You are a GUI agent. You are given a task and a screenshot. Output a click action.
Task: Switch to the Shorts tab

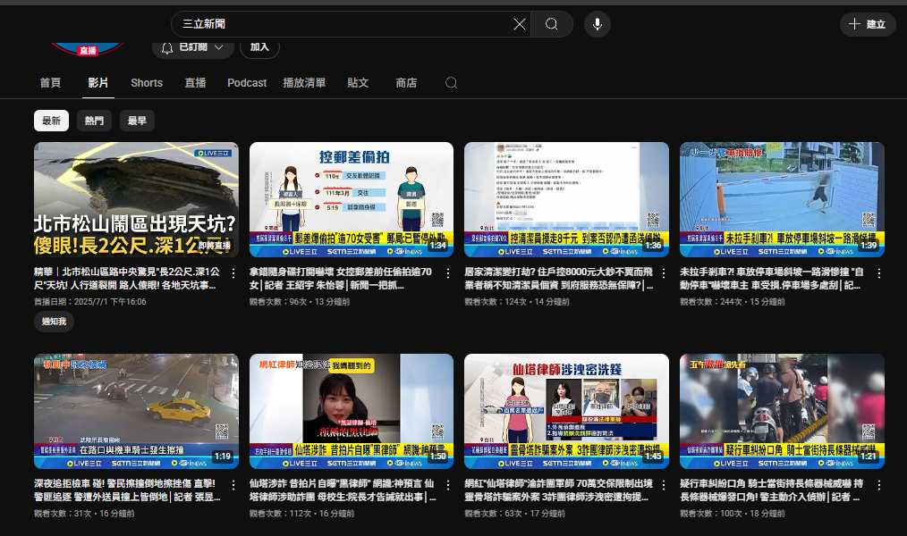pyautogui.click(x=147, y=83)
